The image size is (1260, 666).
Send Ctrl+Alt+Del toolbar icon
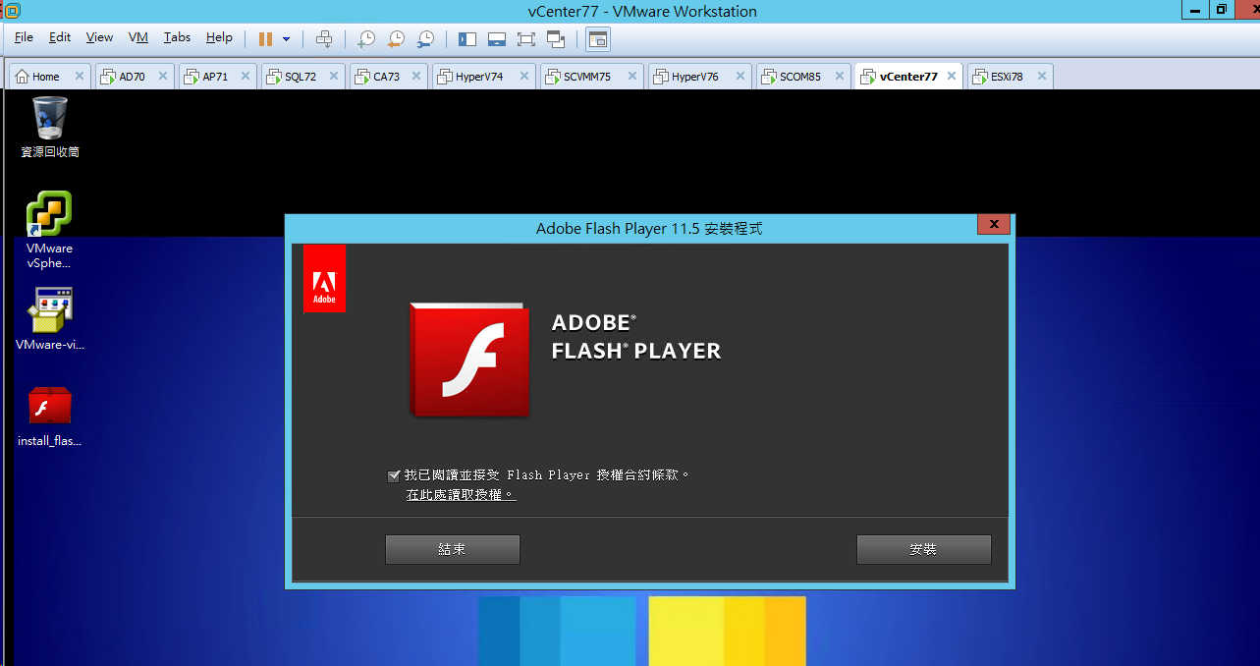324,39
